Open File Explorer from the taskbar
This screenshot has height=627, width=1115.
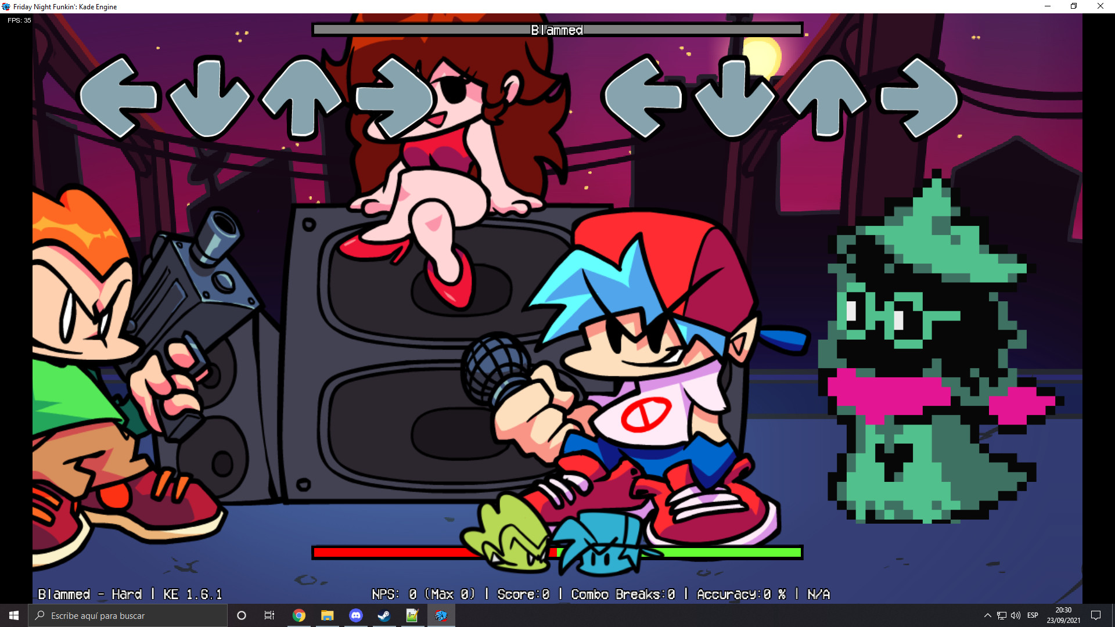[328, 615]
